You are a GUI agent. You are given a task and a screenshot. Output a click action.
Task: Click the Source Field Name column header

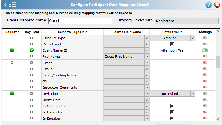click(x=127, y=32)
